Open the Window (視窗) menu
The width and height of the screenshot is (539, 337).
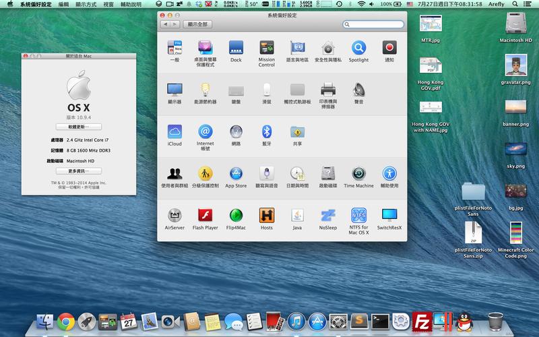pyautogui.click(x=108, y=4)
